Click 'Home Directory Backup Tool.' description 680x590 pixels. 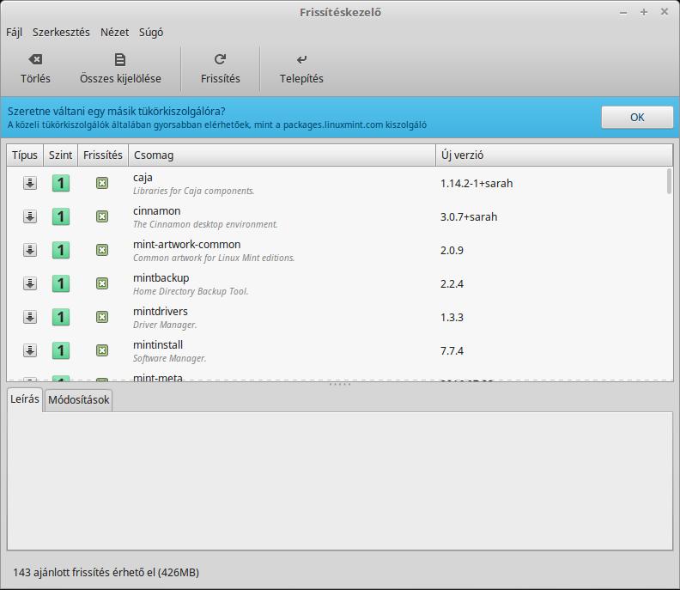point(191,291)
